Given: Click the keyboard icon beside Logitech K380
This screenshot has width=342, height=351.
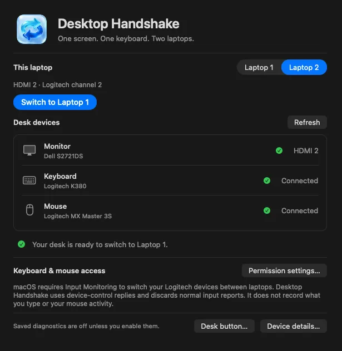Looking at the screenshot, I should (x=29, y=180).
